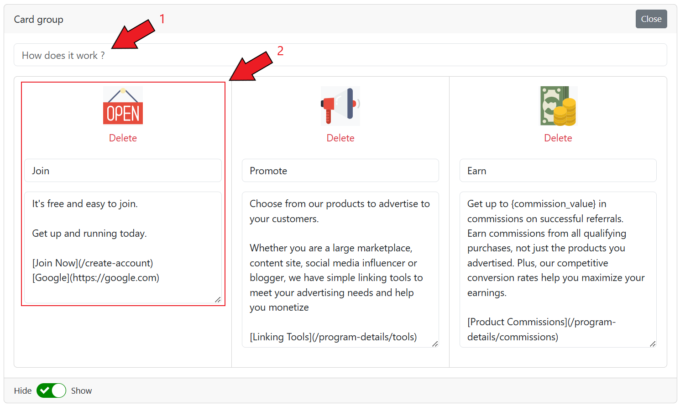Grab the Join textarea resize handle
The height and width of the screenshot is (406, 680).
218,300
